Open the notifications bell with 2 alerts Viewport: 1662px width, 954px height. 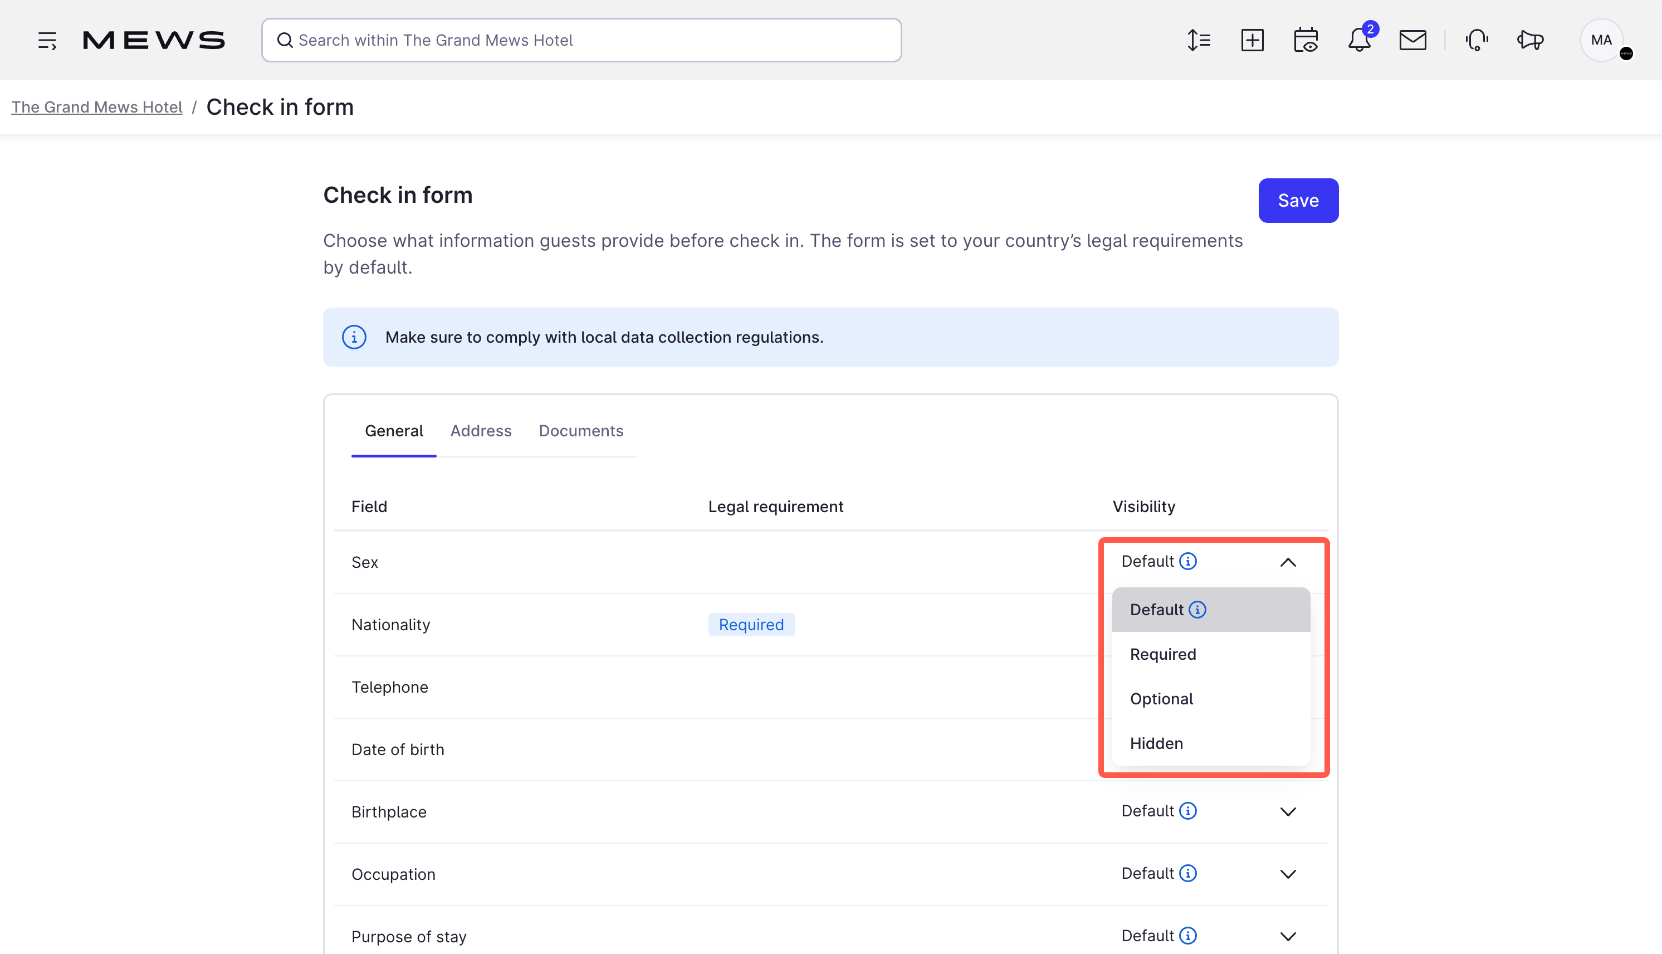click(x=1360, y=41)
